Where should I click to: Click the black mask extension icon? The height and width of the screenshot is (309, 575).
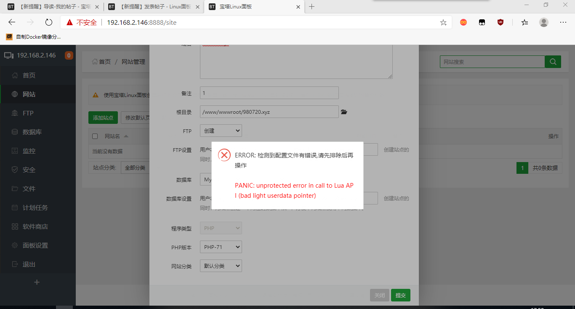pos(482,22)
